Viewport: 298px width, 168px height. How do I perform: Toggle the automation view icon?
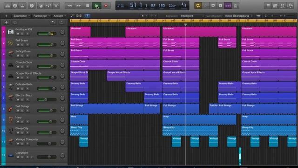tap(72, 16)
